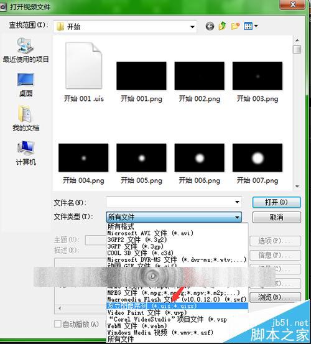311x344 pixels.
Task: Select thumbnail 开始 003.png
Action: coord(258,82)
